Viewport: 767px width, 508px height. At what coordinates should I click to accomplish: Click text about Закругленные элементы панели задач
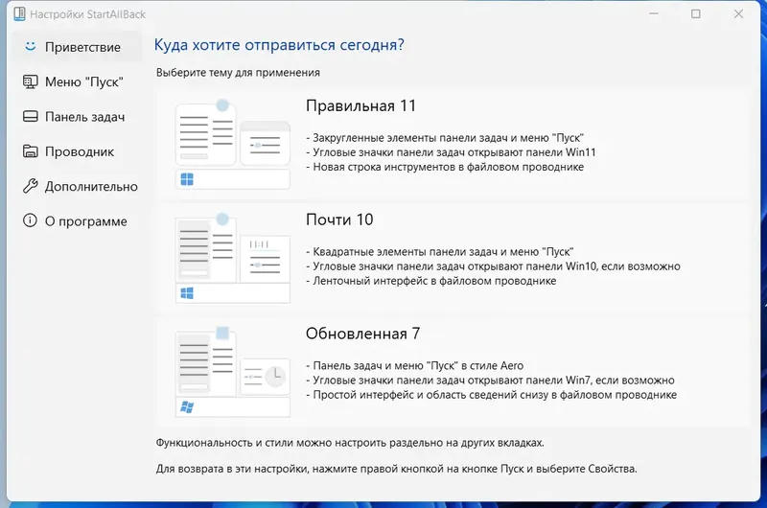[x=445, y=138]
